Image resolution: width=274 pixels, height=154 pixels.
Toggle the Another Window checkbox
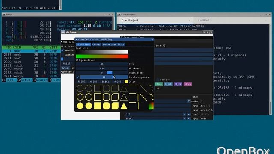[63, 55]
